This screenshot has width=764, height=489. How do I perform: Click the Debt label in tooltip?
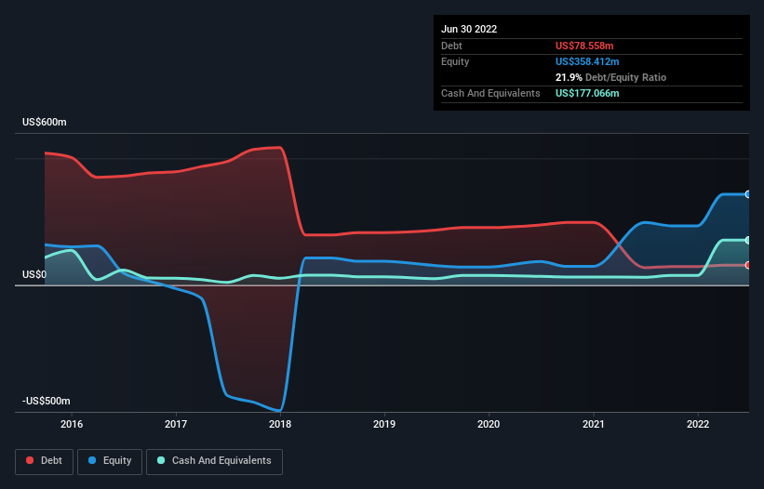click(x=451, y=46)
